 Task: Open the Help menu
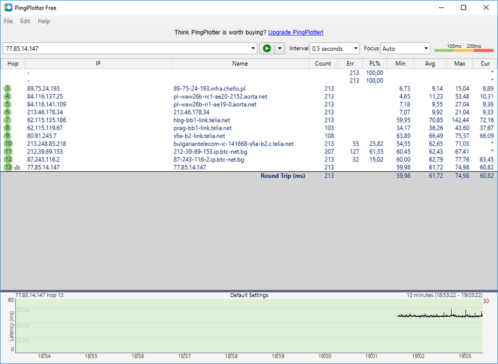44,21
